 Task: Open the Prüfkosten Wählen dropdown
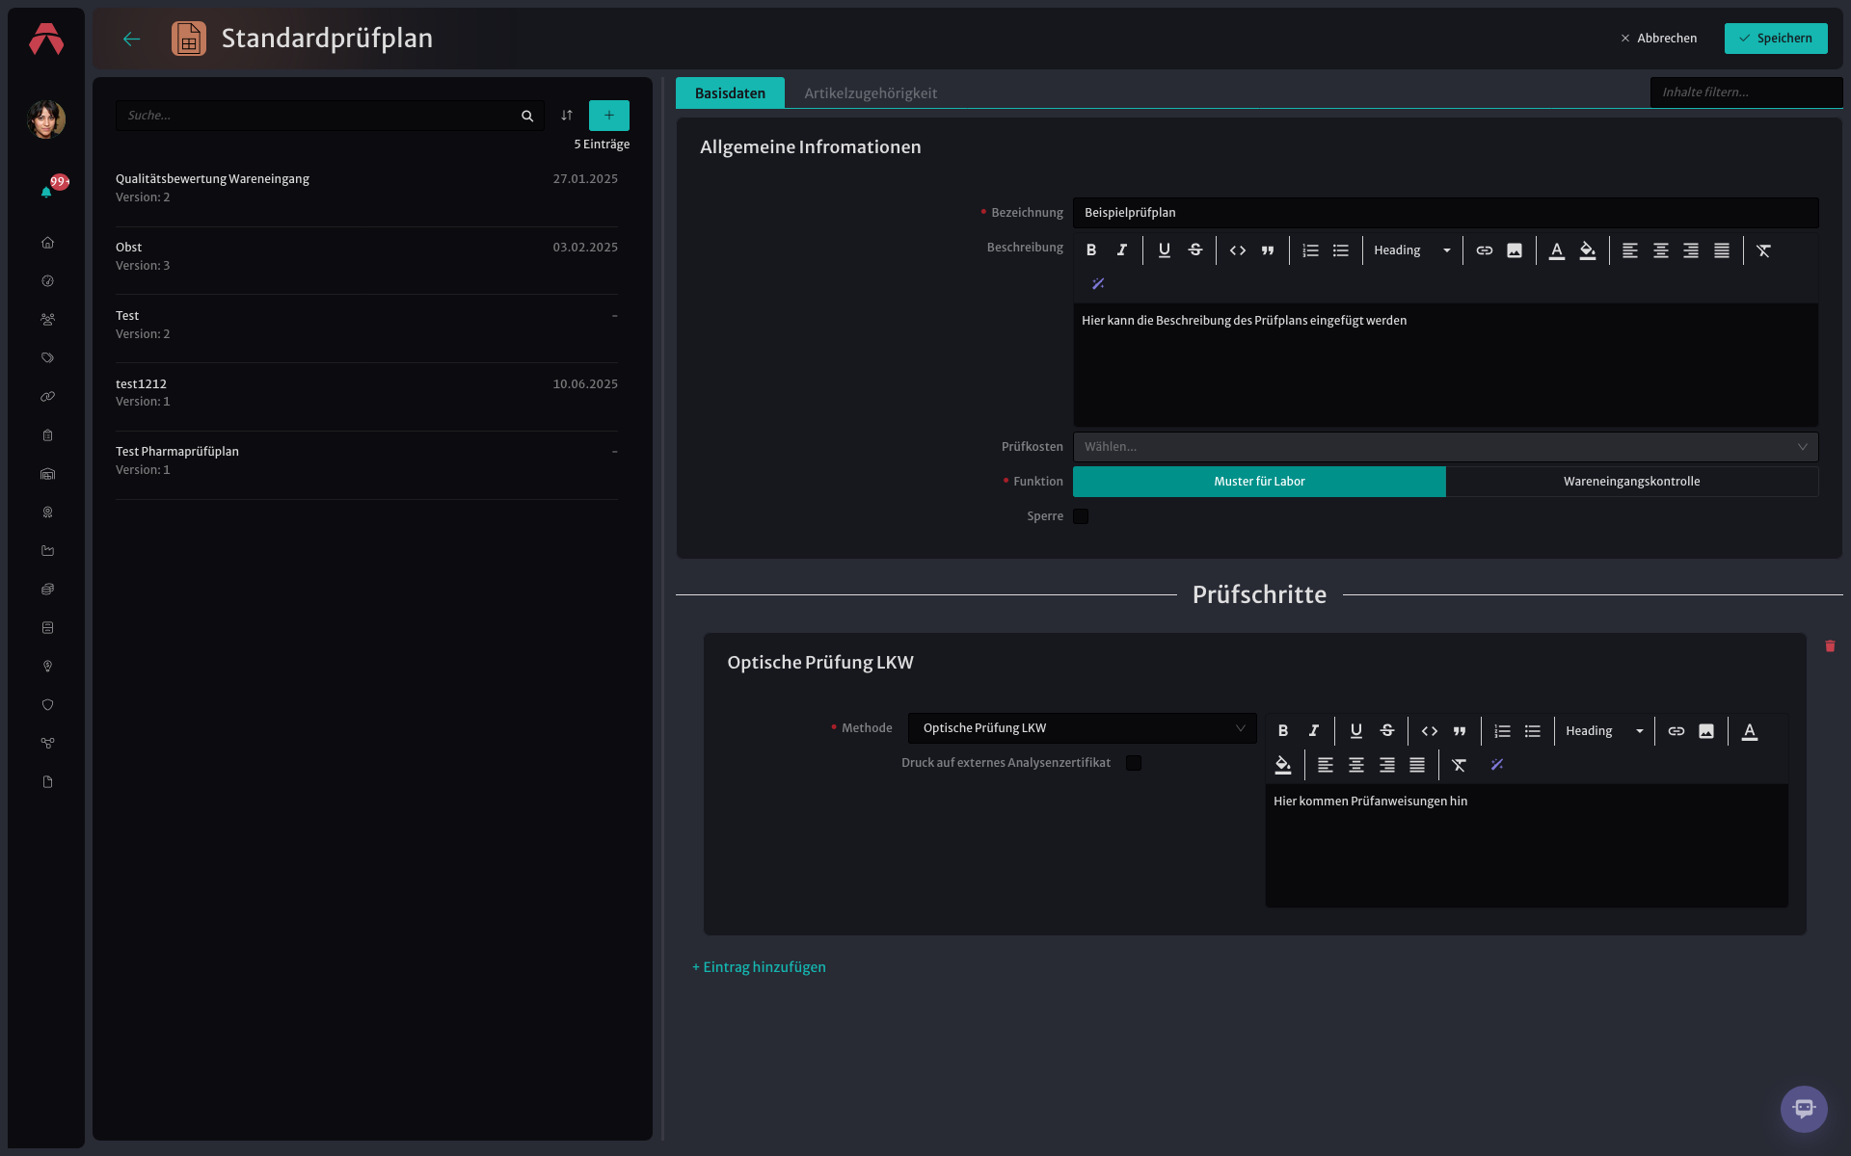click(x=1446, y=447)
